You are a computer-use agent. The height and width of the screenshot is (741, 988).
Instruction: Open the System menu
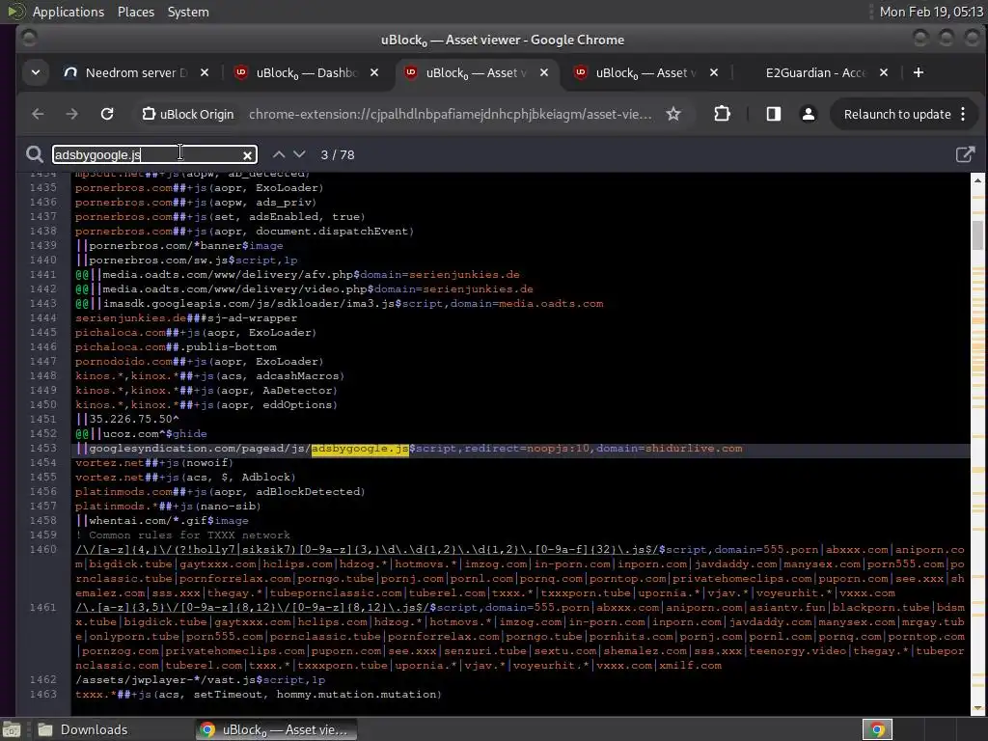[x=188, y=12]
